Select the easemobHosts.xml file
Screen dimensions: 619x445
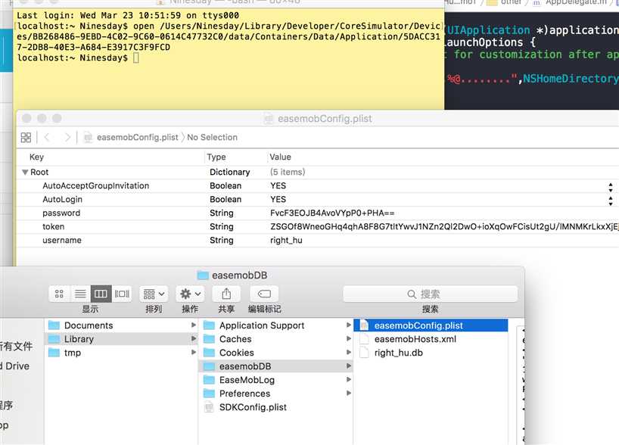point(431,339)
